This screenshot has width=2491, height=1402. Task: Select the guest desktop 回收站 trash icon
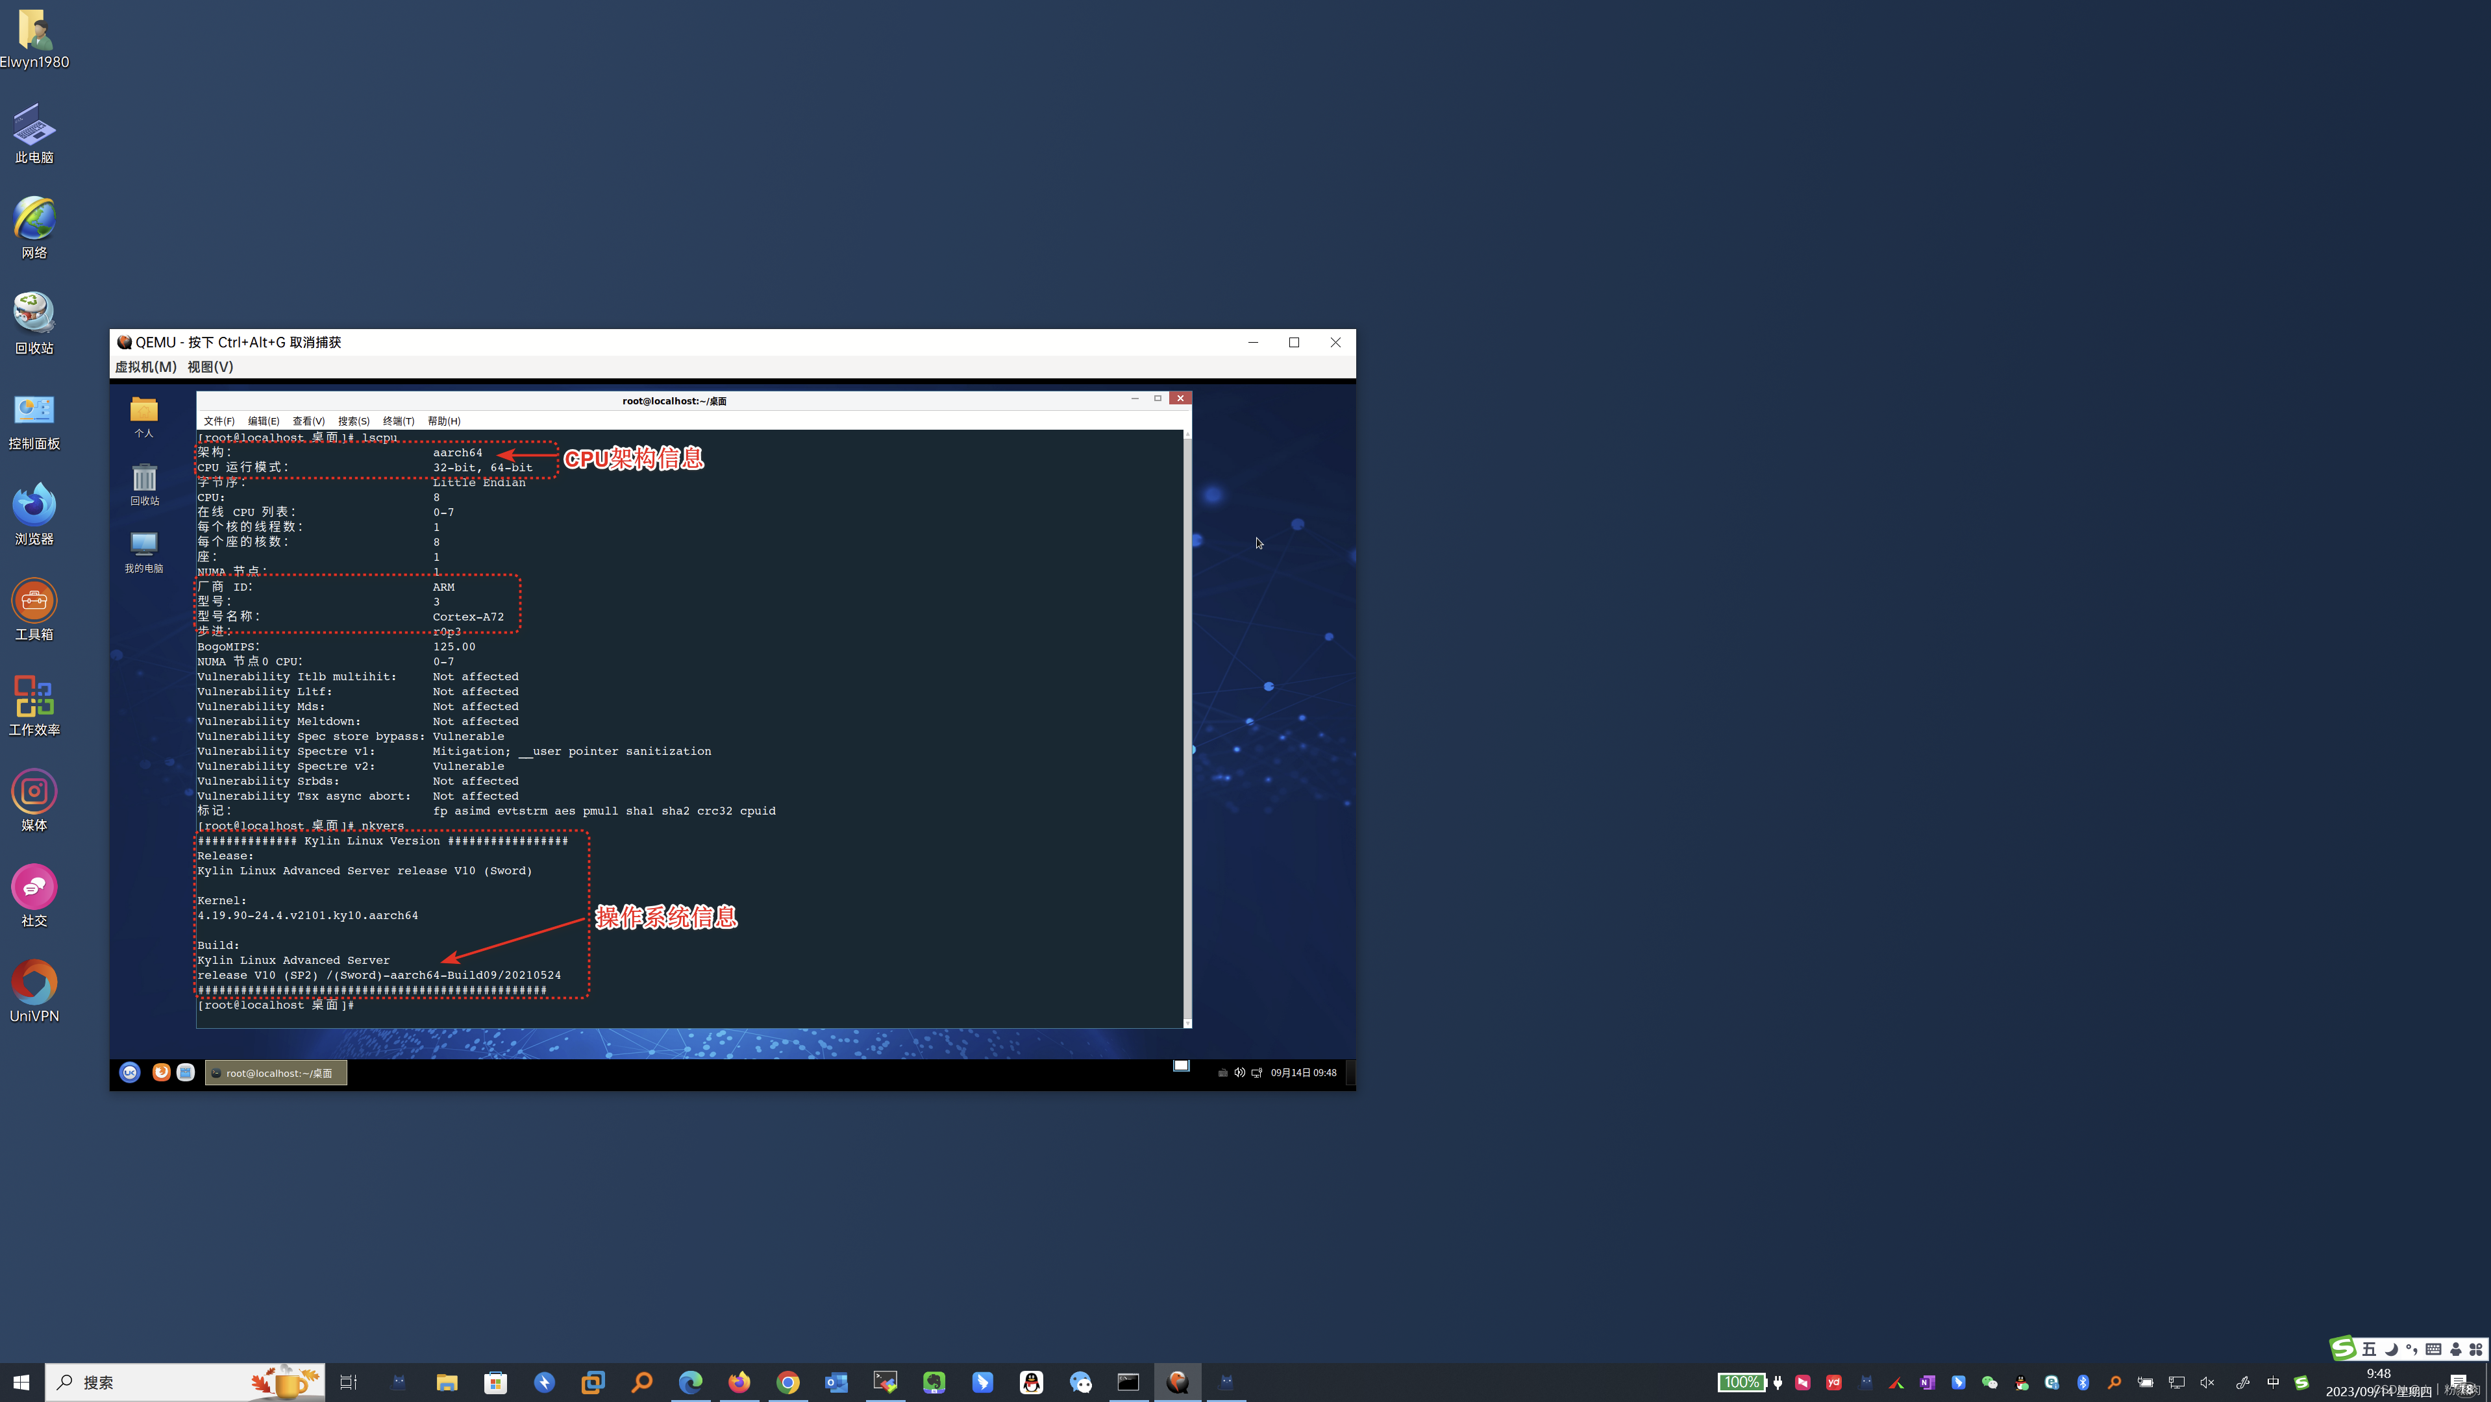[144, 486]
